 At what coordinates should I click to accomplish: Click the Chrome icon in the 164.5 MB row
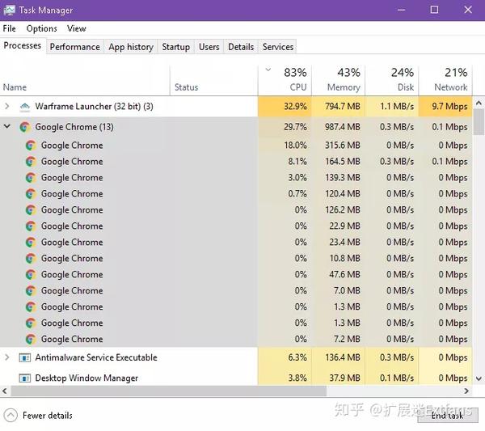click(31, 162)
